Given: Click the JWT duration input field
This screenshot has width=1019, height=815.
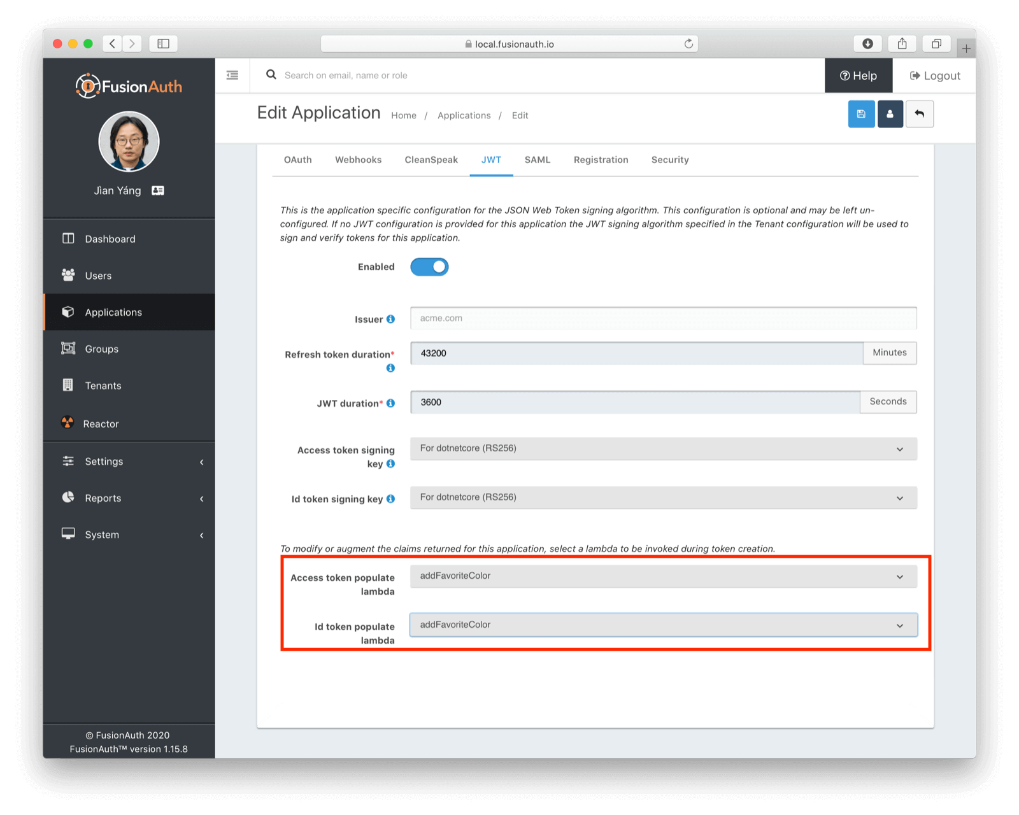Looking at the screenshot, I should coord(635,402).
